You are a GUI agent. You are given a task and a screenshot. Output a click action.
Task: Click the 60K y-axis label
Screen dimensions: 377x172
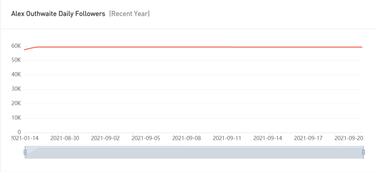(16, 46)
